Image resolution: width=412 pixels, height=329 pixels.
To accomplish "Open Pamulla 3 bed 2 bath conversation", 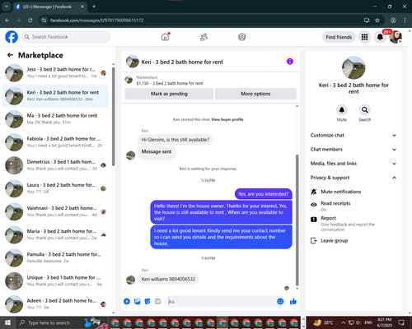I will (55, 257).
